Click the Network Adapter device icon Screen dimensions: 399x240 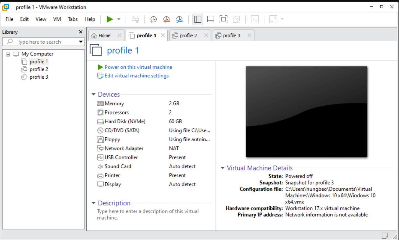(x=100, y=148)
